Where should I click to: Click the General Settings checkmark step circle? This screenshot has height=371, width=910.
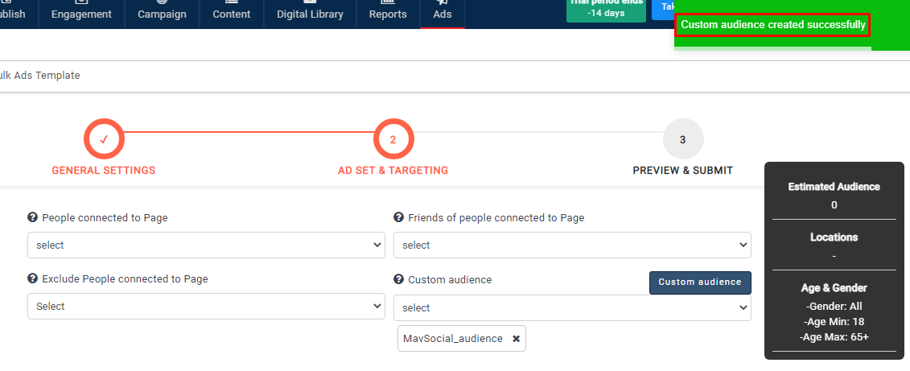click(x=104, y=139)
